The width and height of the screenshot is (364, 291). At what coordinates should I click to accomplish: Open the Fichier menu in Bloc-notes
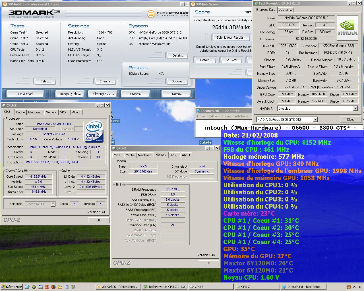tap(201, 116)
